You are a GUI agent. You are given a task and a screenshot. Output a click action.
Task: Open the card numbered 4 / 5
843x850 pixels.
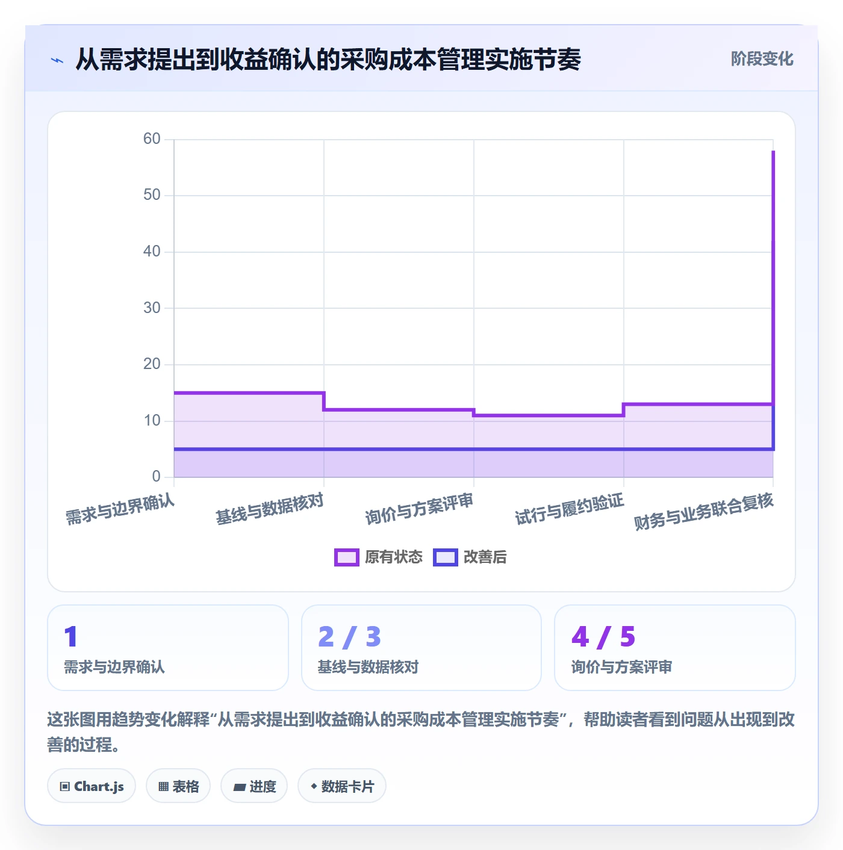coord(675,648)
